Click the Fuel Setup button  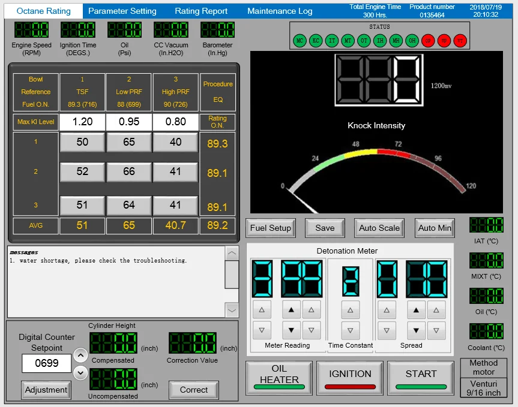click(x=271, y=228)
